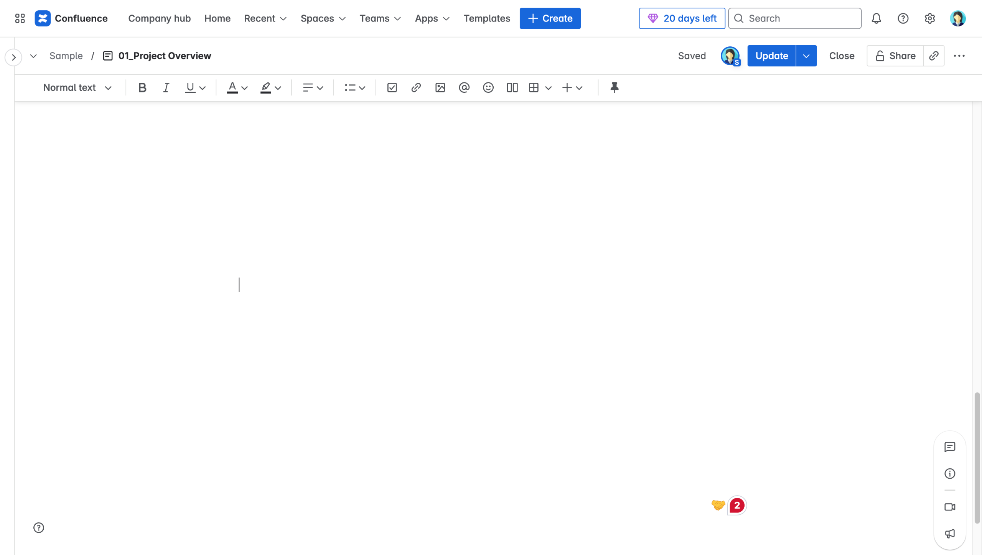Viewport: 982px width, 555px height.
Task: Open the comments panel icon
Action: coord(950,447)
